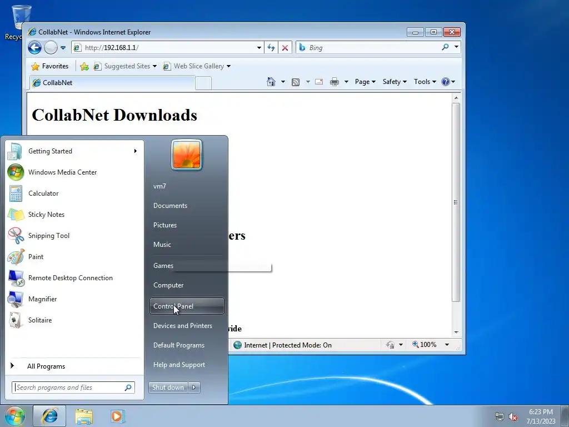Click the muted volume tray icon
The height and width of the screenshot is (427, 569).
[513, 416]
